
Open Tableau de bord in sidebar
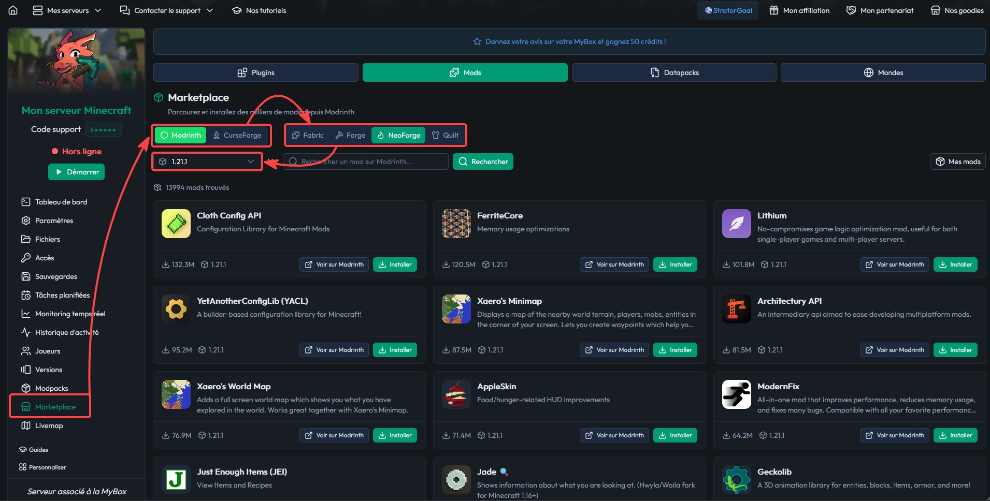coord(54,202)
